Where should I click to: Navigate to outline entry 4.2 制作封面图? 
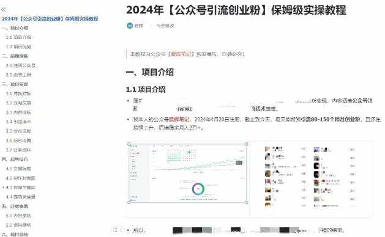pyautogui.click(x=21, y=178)
